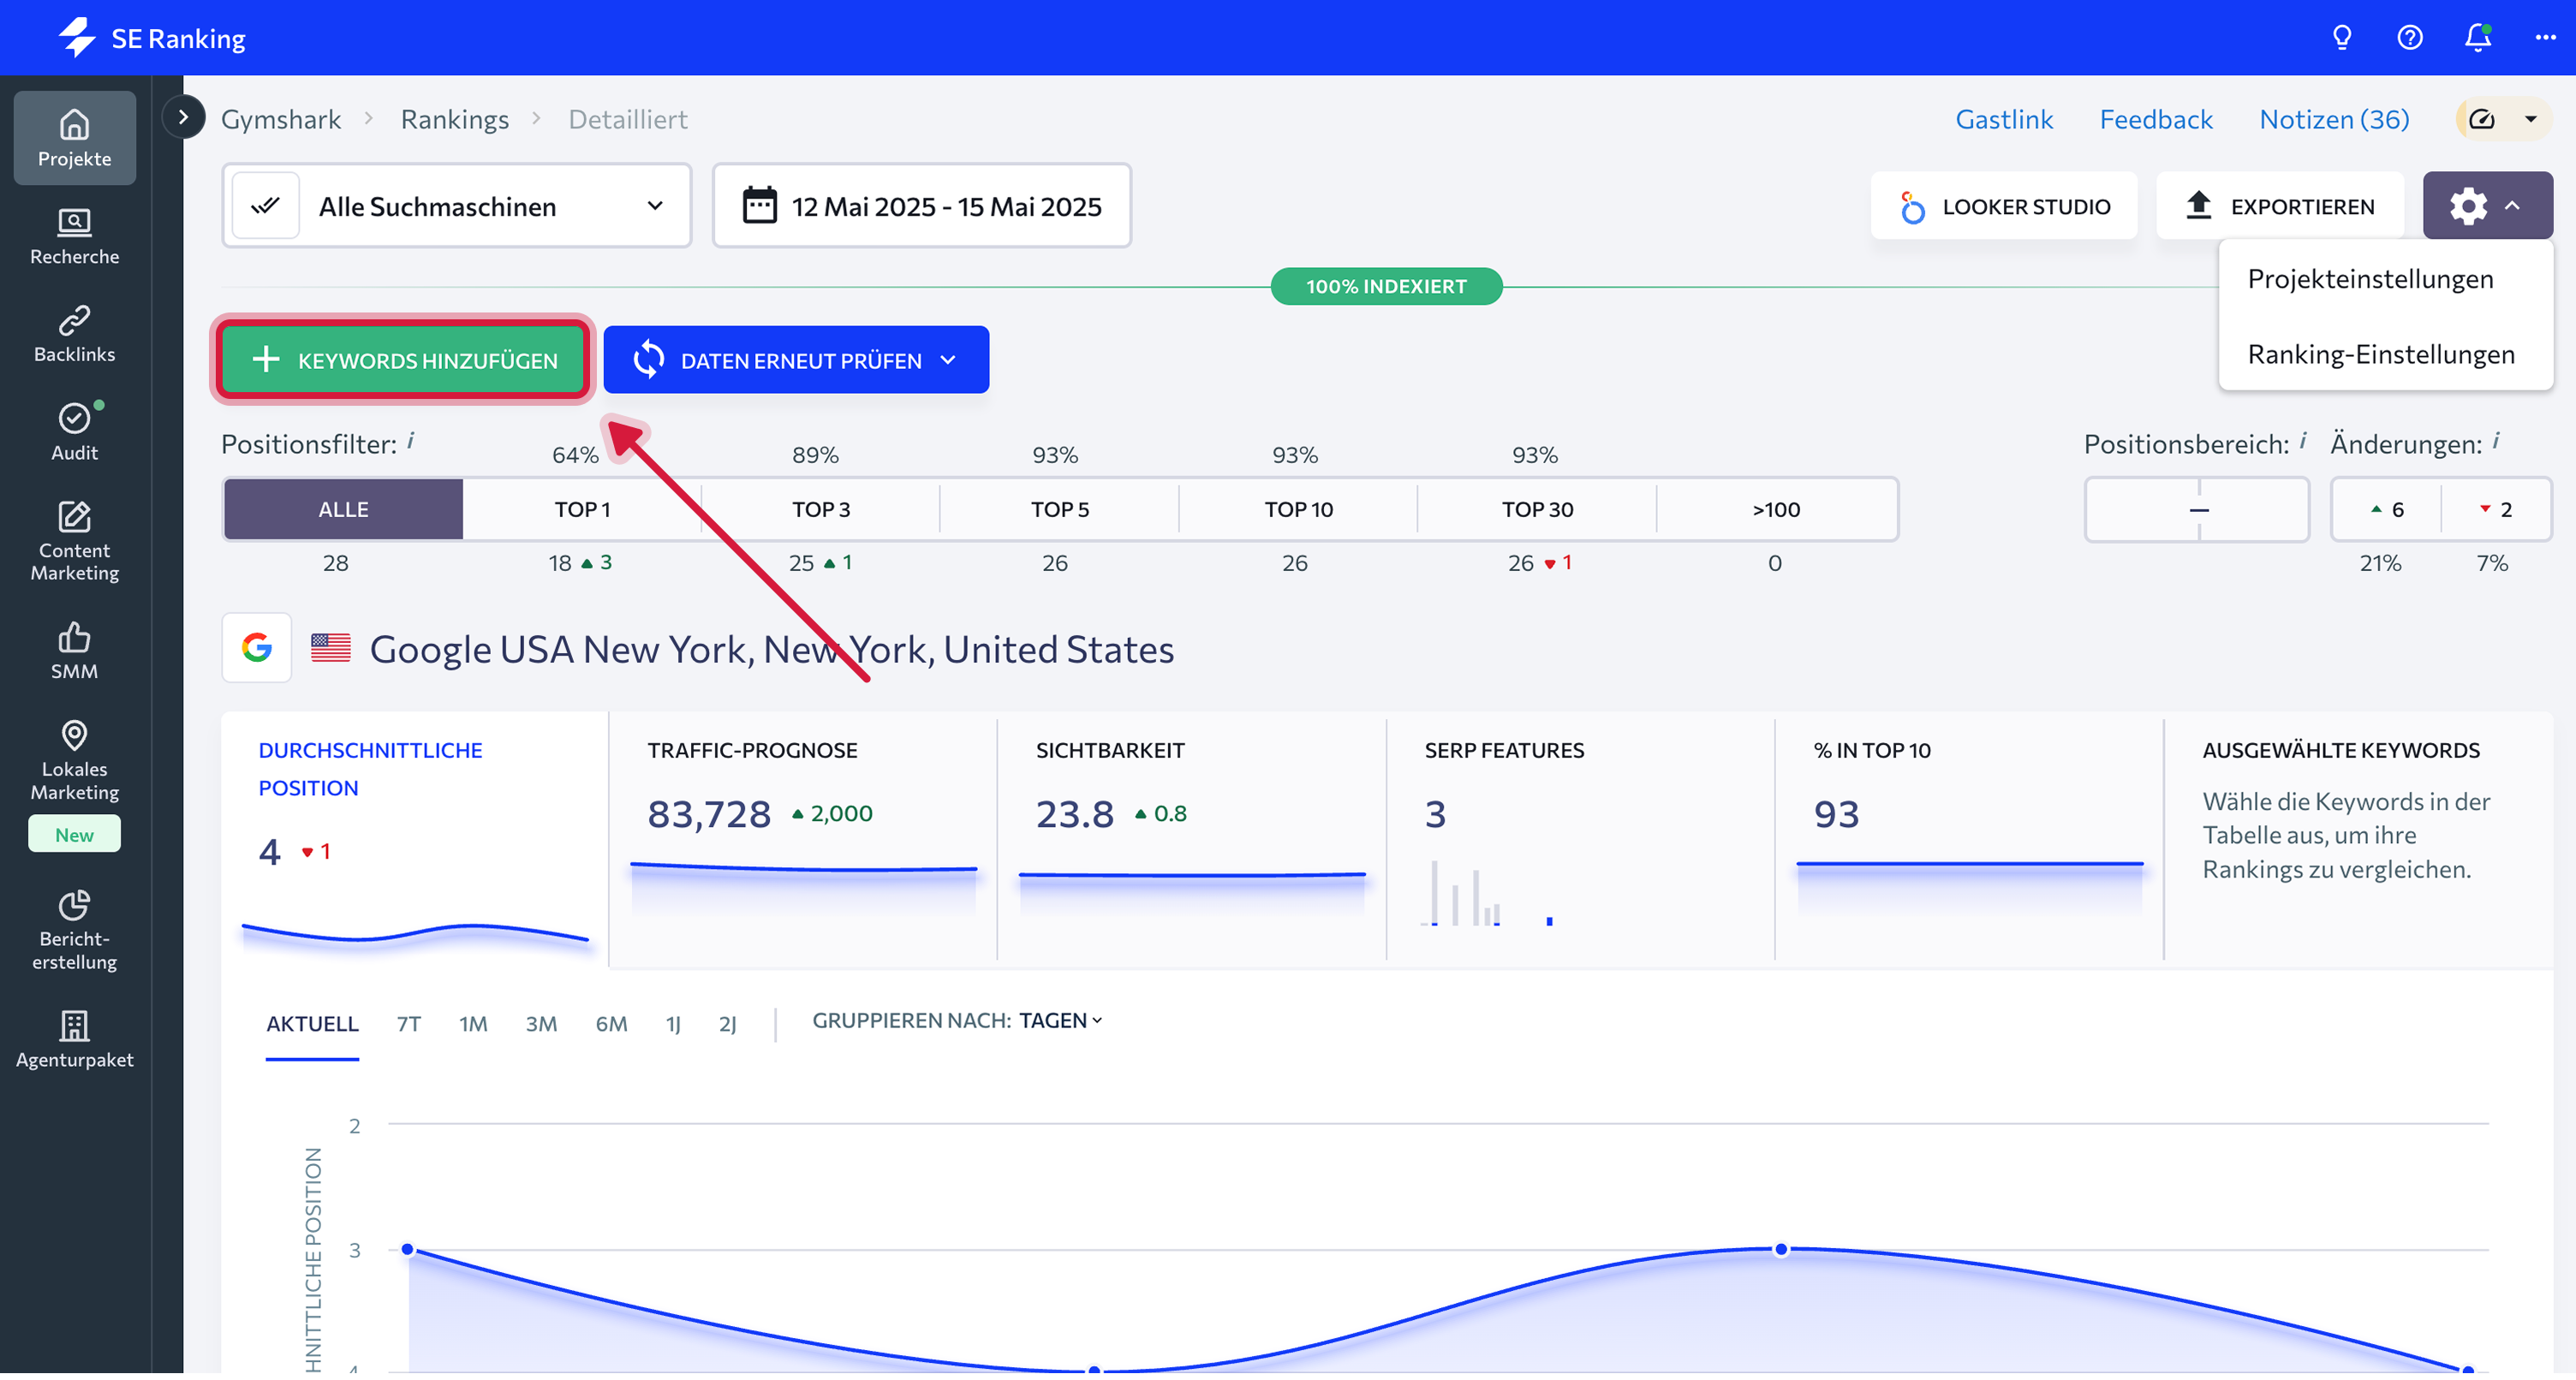This screenshot has width=2576, height=1380.
Task: Open the Gastlink link
Action: point(2004,119)
